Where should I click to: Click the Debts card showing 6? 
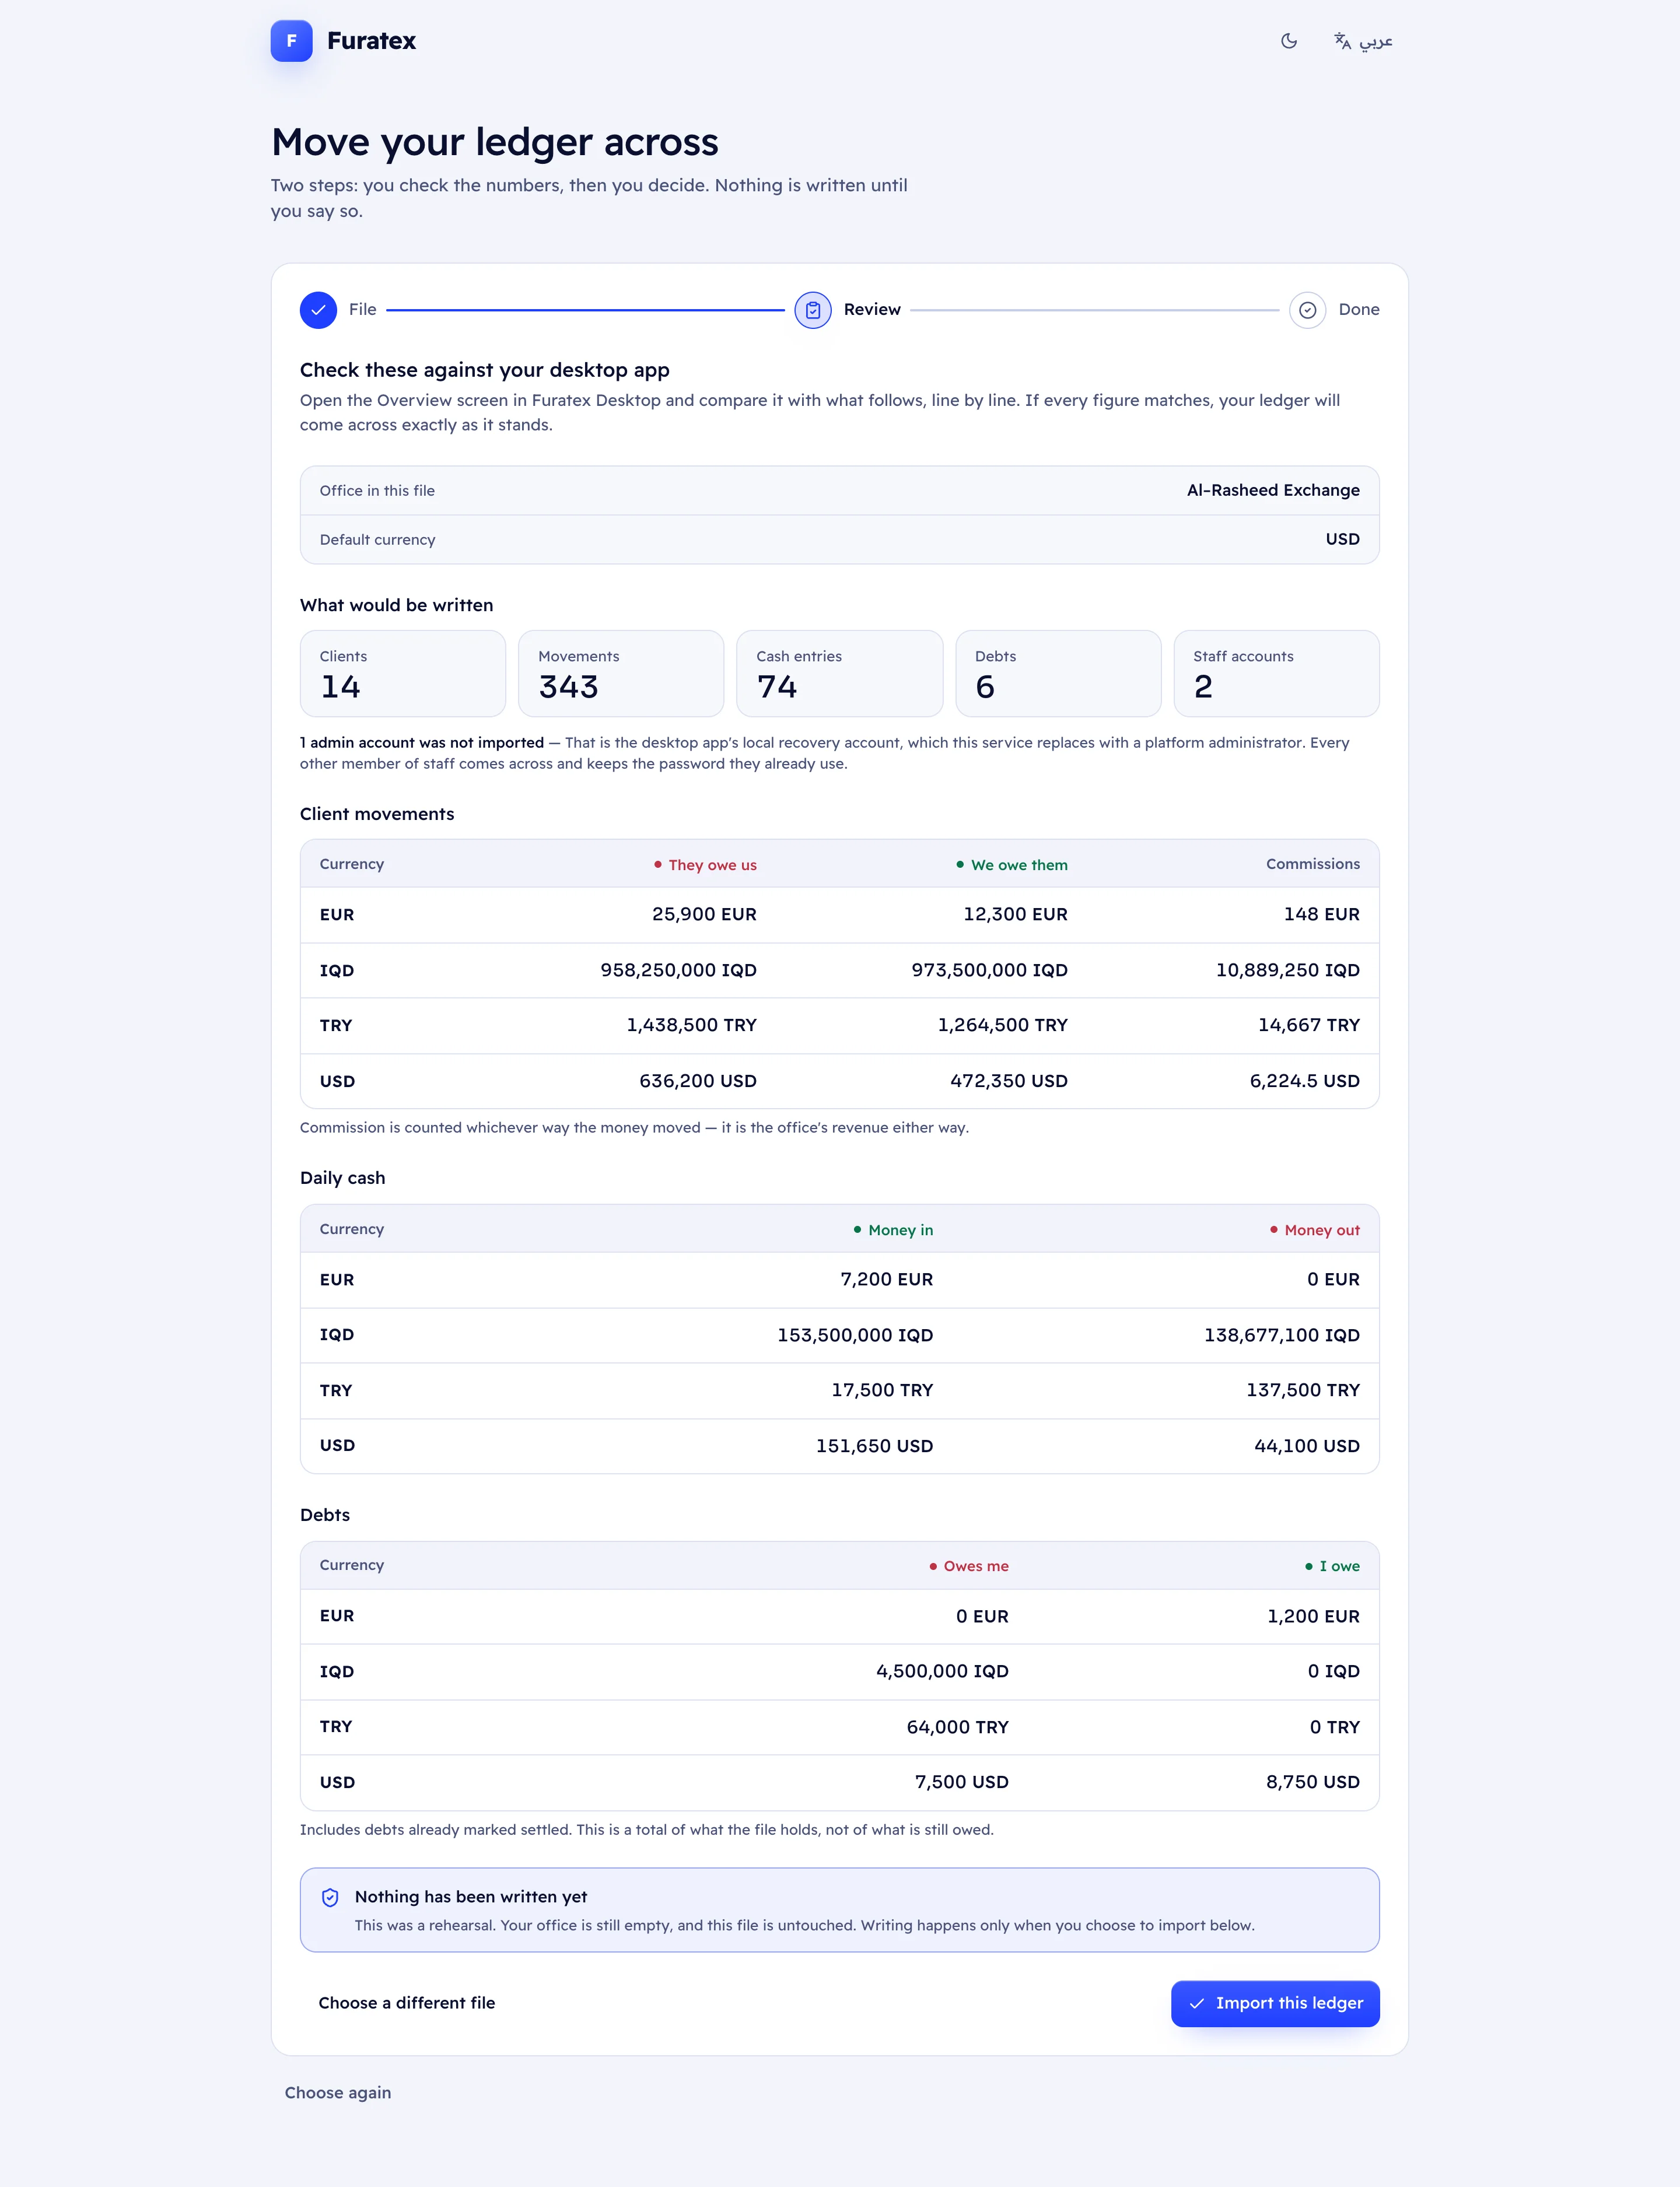tap(1058, 674)
